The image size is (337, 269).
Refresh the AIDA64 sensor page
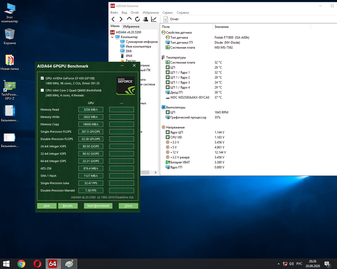(x=137, y=19)
